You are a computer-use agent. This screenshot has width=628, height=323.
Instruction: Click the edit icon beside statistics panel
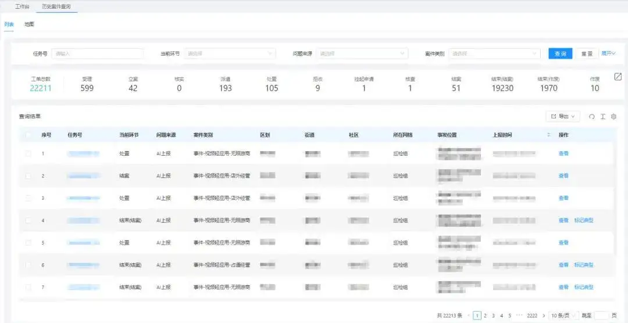coord(618,77)
